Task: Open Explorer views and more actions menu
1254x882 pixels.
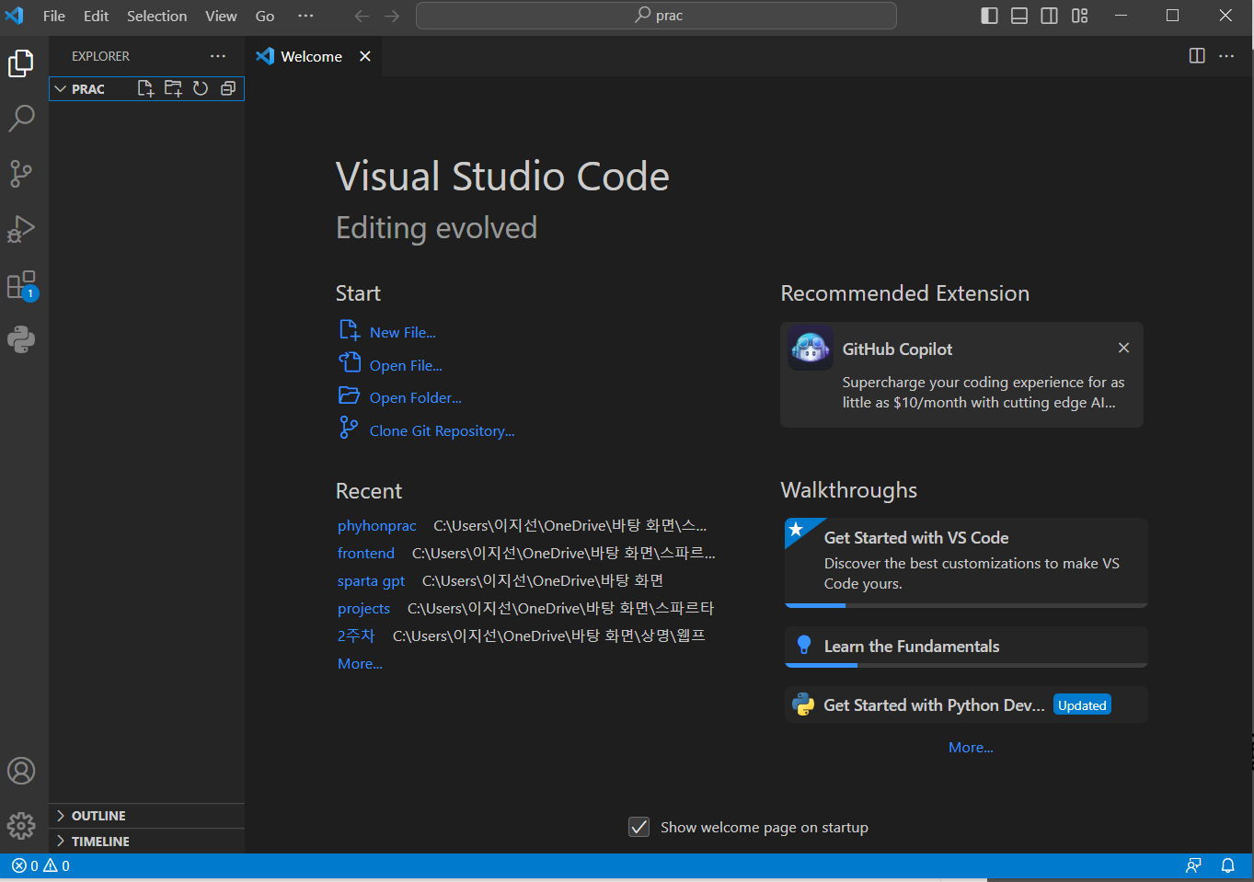Action: (x=218, y=56)
